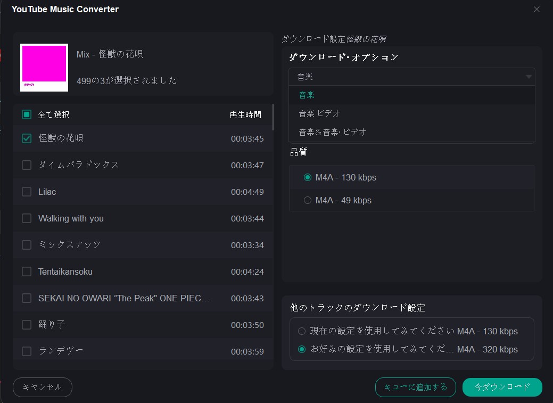
Task: Click the ランデヴー track title
Action: tap(61, 351)
